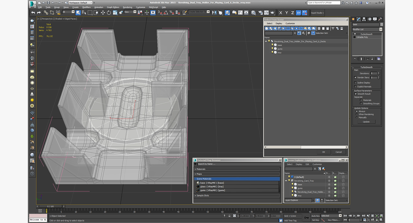Choose the Select and Uniform Scale tool
Screen dimensions: 413x223
pyautogui.click(x=115, y=13)
